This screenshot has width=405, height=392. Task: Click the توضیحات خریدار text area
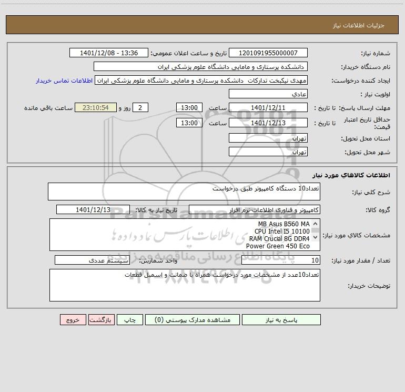point(185,285)
